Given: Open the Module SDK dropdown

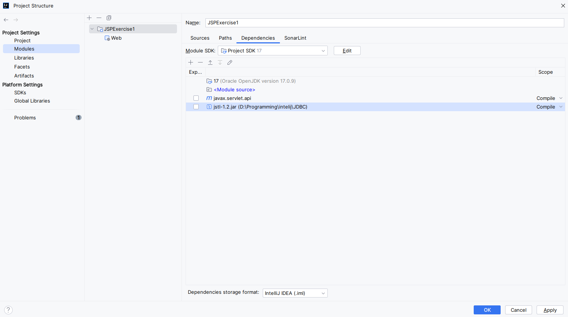Looking at the screenshot, I should [x=273, y=51].
